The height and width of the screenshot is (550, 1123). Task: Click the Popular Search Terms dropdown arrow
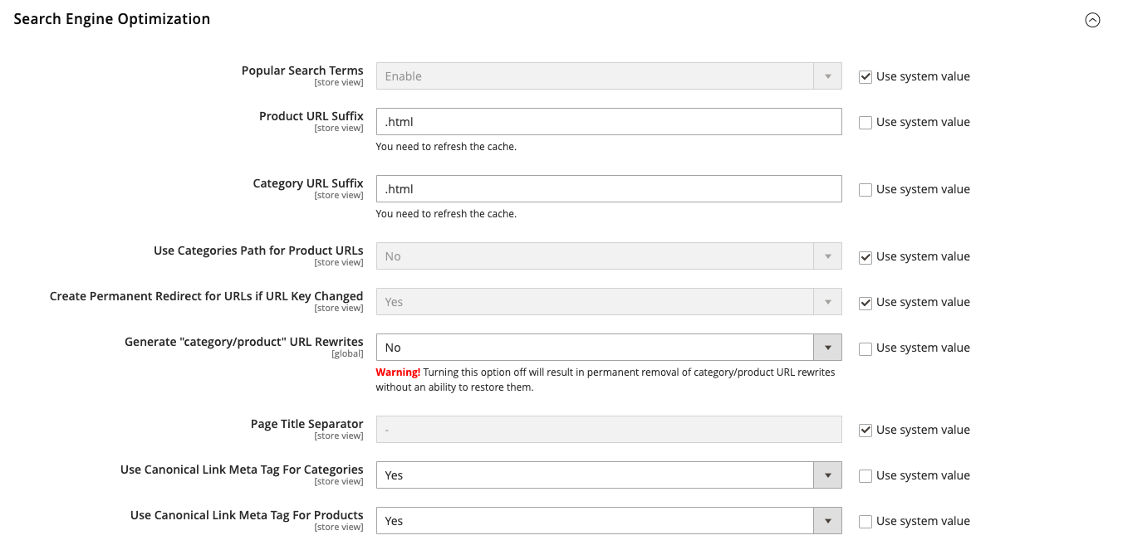(827, 75)
